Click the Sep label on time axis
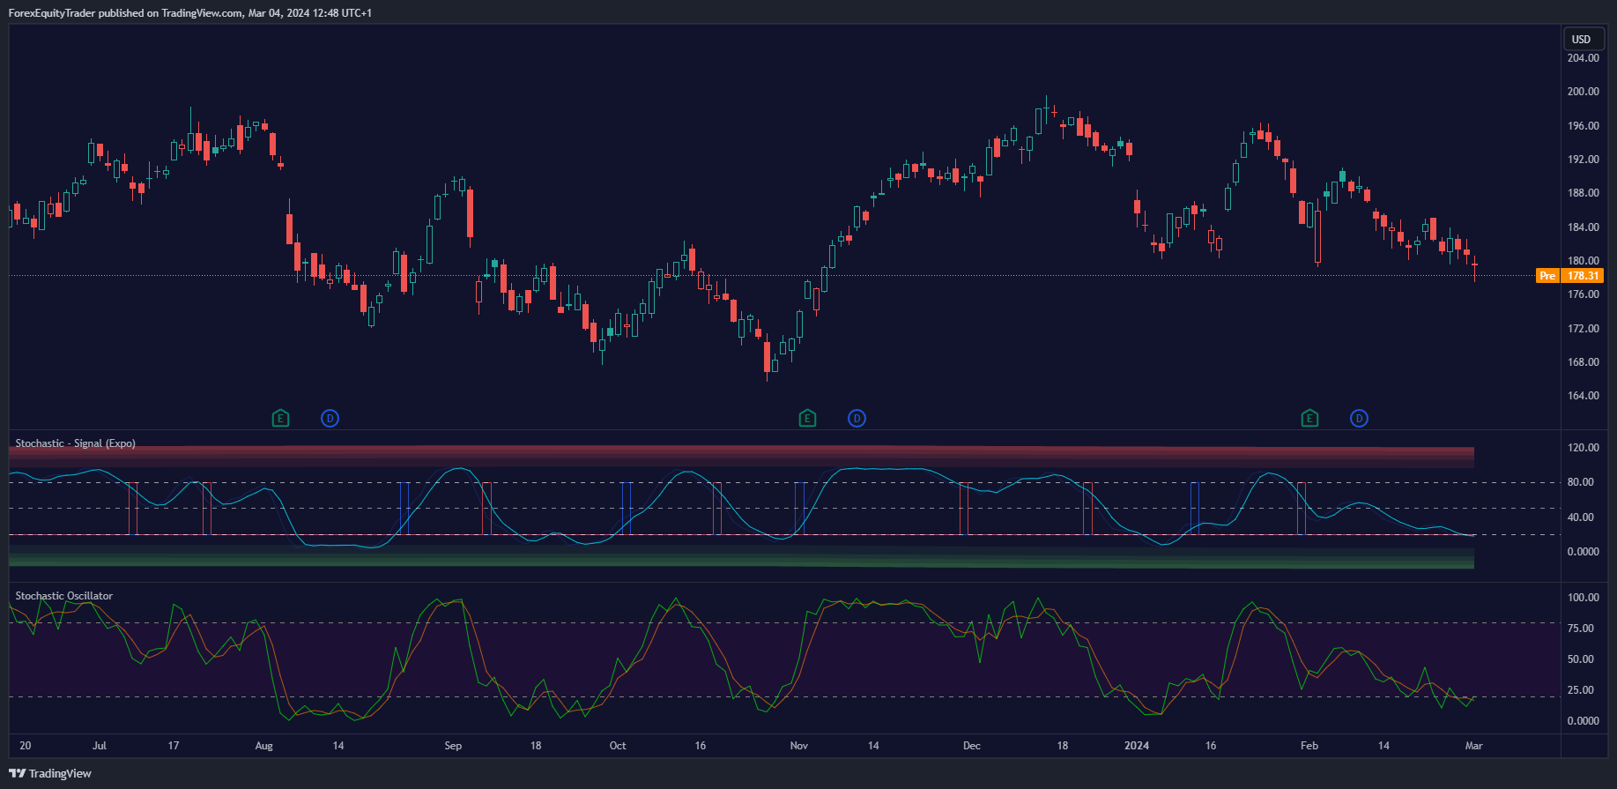Image resolution: width=1617 pixels, height=789 pixels. pyautogui.click(x=453, y=746)
